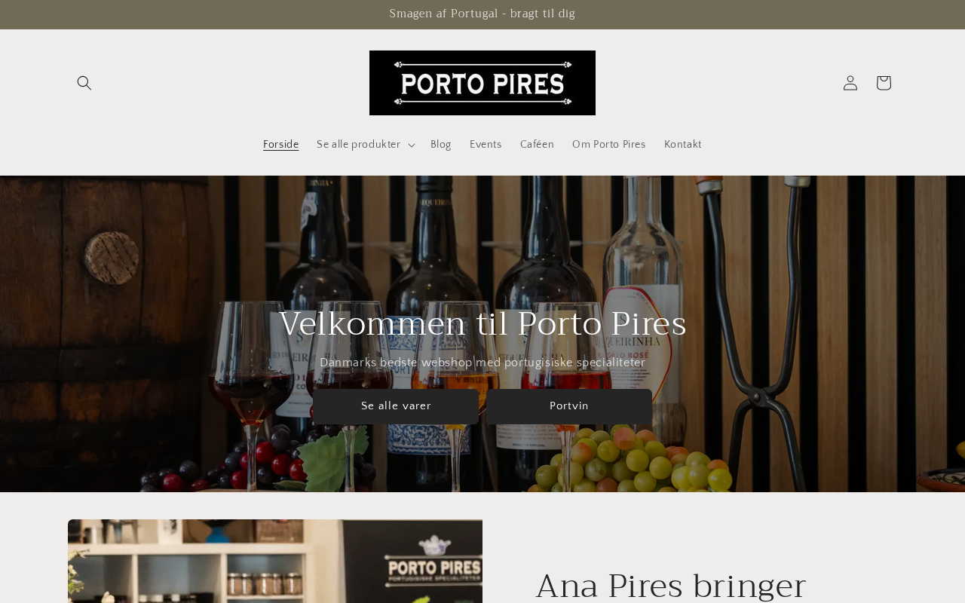Click the Portvin button
This screenshot has width=965, height=603.
569,406
